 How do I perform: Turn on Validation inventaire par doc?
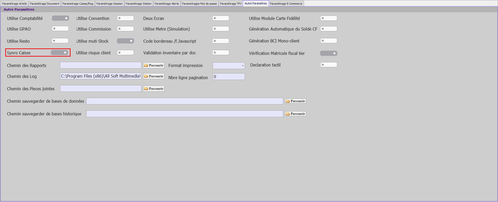click(221, 53)
